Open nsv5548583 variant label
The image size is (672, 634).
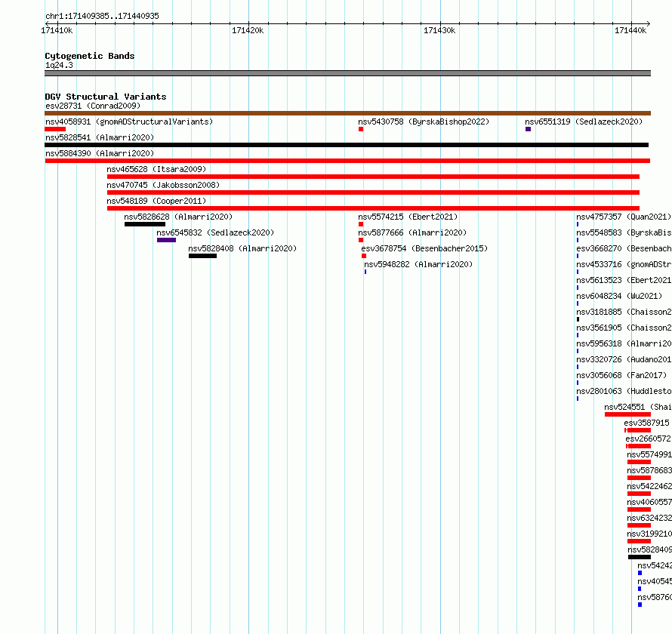(624, 232)
